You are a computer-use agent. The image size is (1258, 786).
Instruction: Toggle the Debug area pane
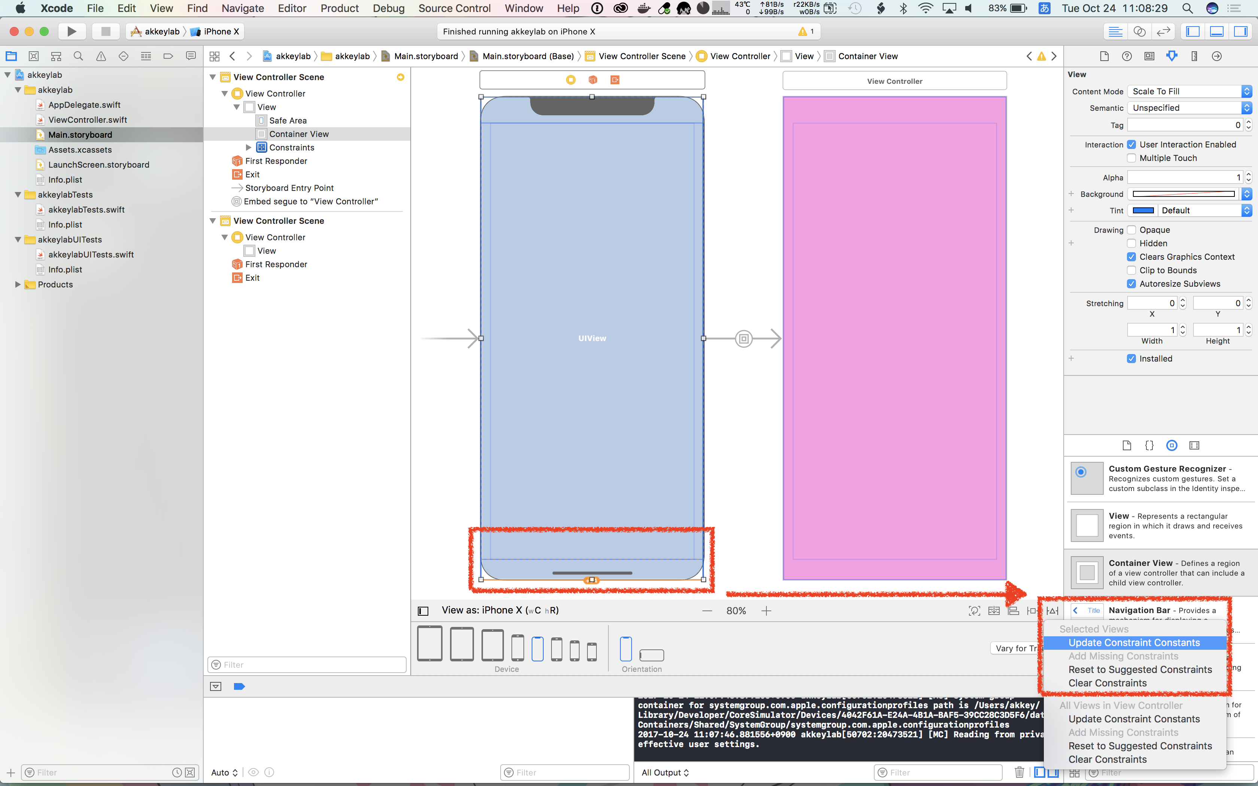(x=1216, y=31)
